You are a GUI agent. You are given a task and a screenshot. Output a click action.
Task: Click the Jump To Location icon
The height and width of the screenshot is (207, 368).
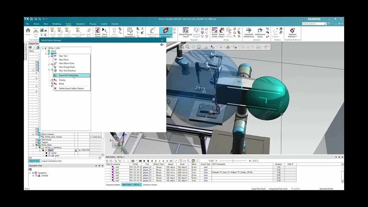pos(67,32)
